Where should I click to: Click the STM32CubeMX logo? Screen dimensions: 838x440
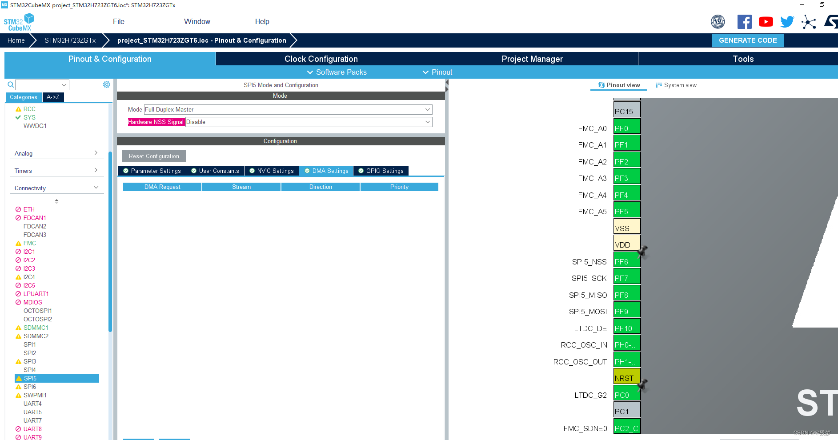[19, 22]
